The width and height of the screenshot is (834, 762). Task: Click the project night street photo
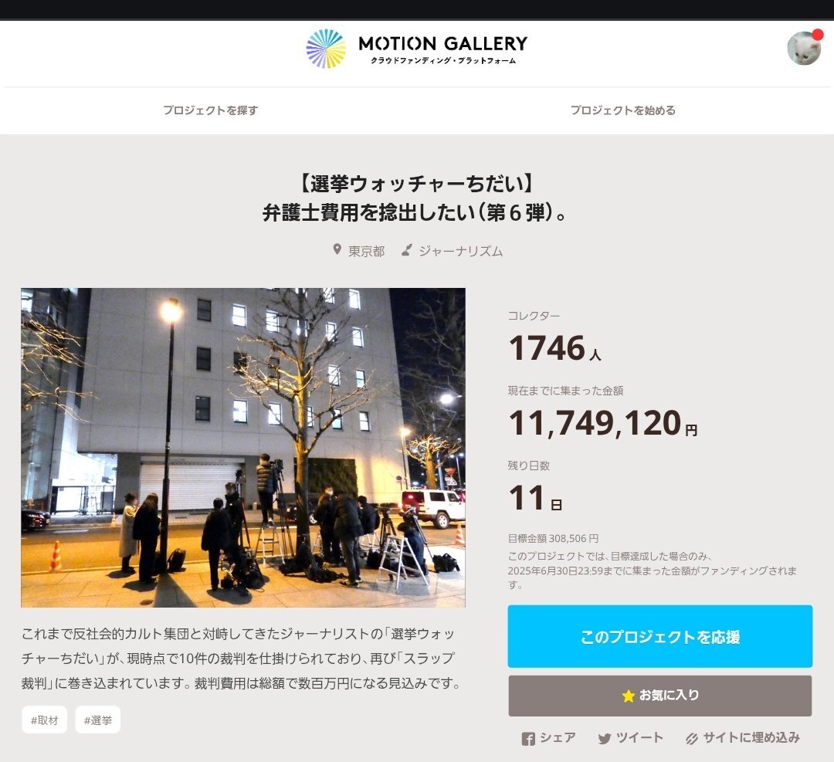click(x=243, y=448)
